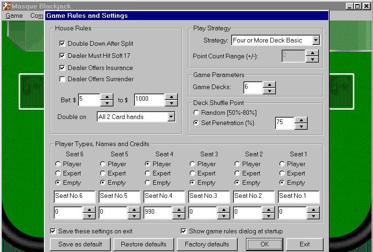The image size is (373, 252).
Task: Increase minimum bet with up arrow
Action: coord(107,97)
